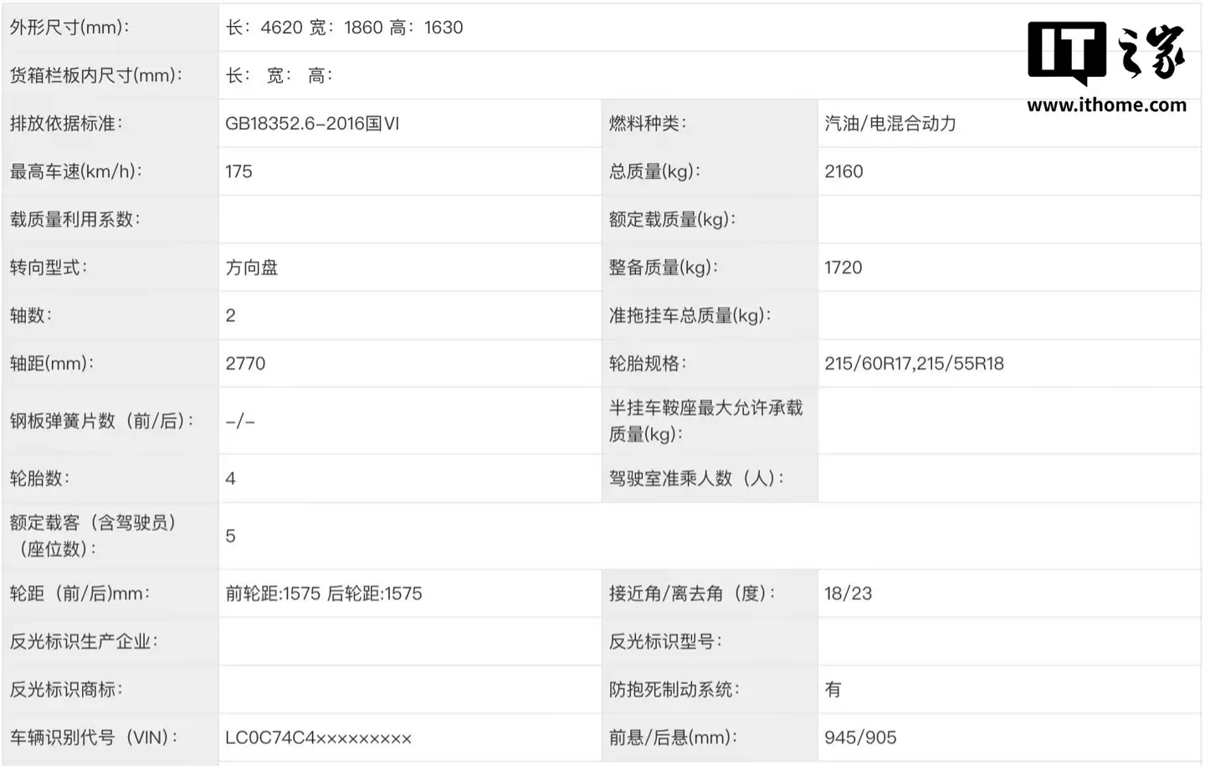Click the wheelbase value 2770
Viewport: 1205px width, 766px height.
[x=247, y=363]
